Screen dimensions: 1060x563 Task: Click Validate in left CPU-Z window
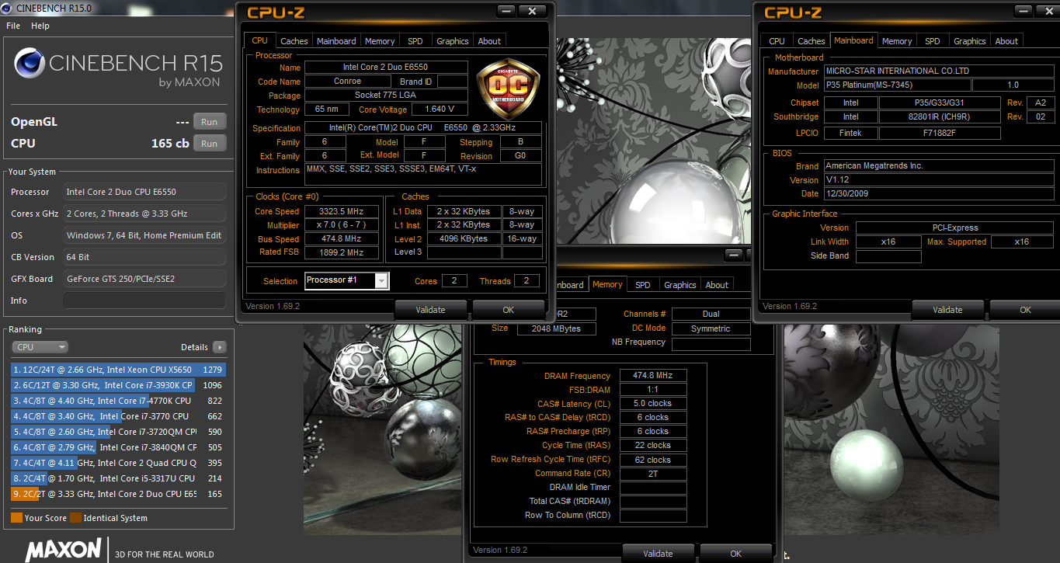coord(430,309)
